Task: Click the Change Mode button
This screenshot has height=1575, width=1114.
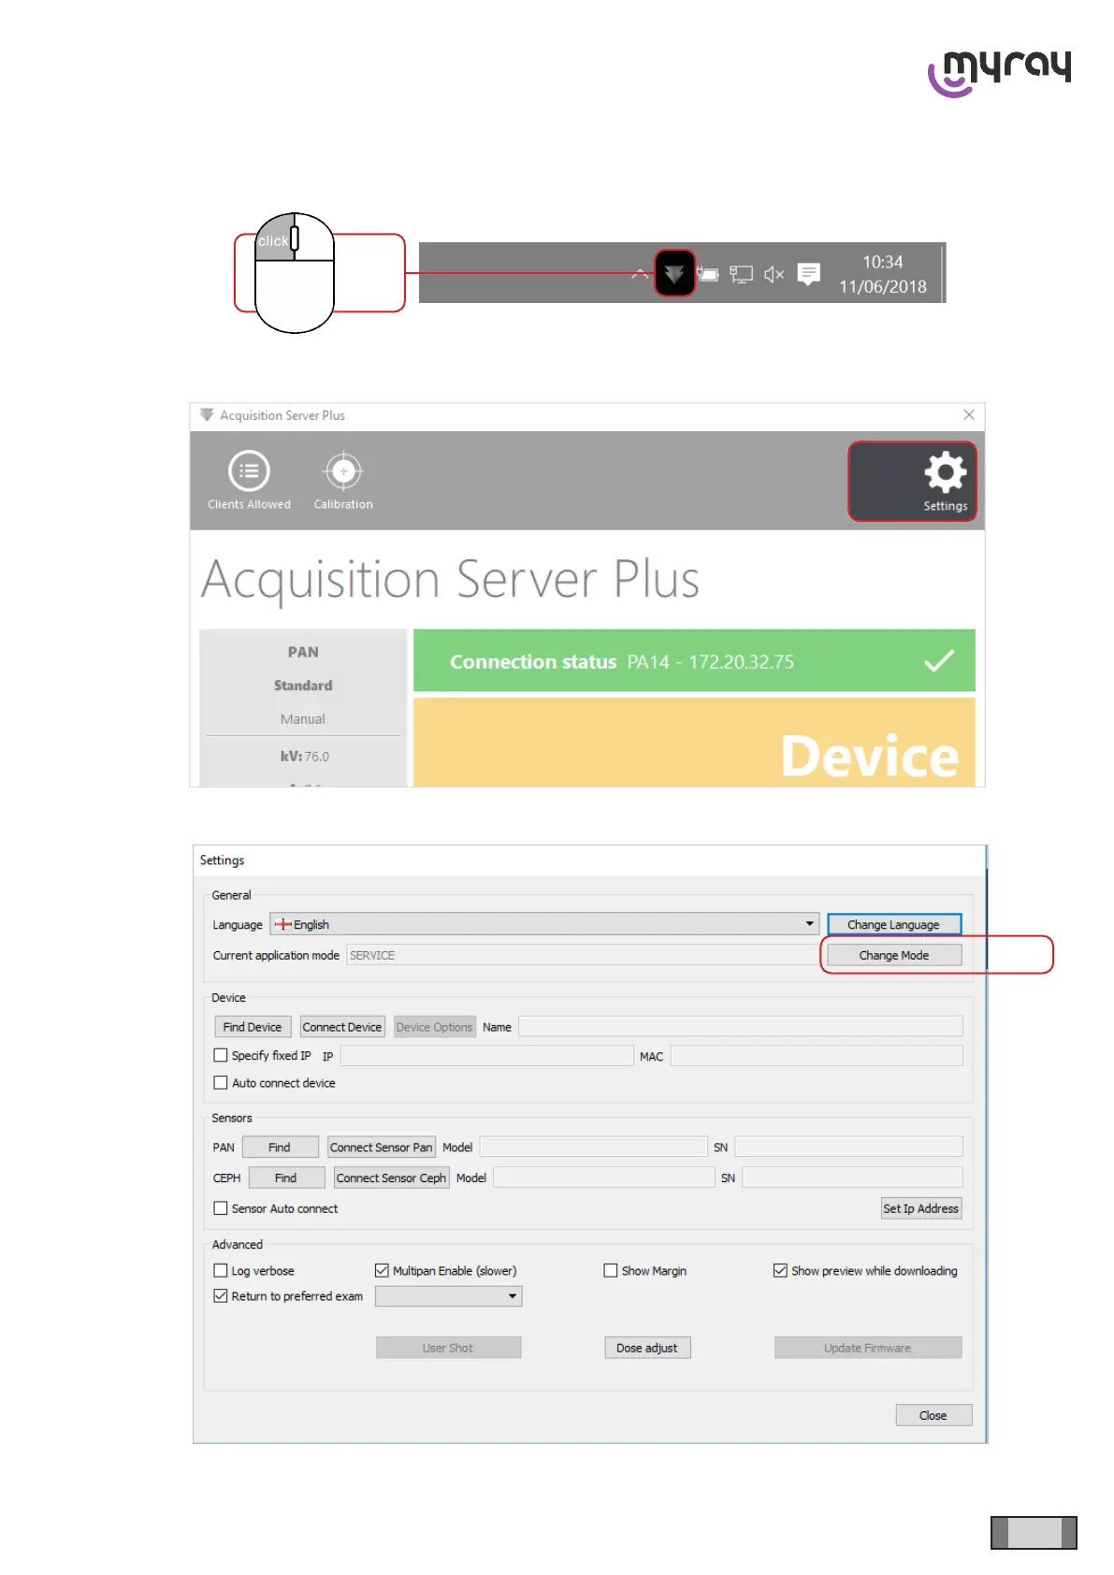Action: [x=893, y=955]
